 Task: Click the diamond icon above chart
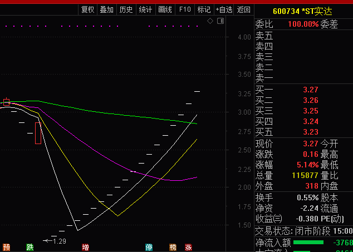tap(210, 21)
